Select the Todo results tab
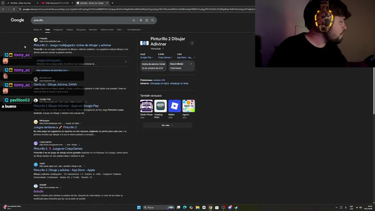375x211 pixels. click(47, 30)
